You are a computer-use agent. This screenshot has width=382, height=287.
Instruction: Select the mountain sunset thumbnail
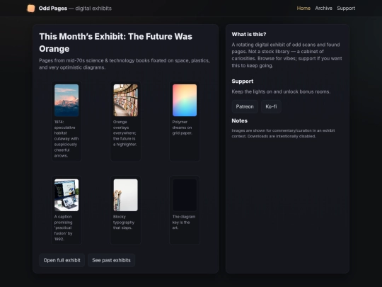(x=66, y=101)
